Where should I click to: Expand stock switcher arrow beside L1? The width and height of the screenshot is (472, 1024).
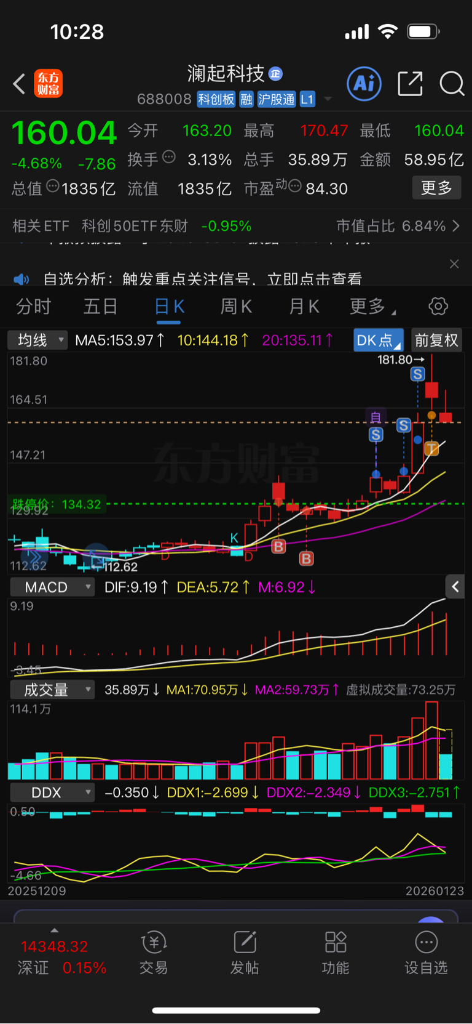pyautogui.click(x=328, y=99)
